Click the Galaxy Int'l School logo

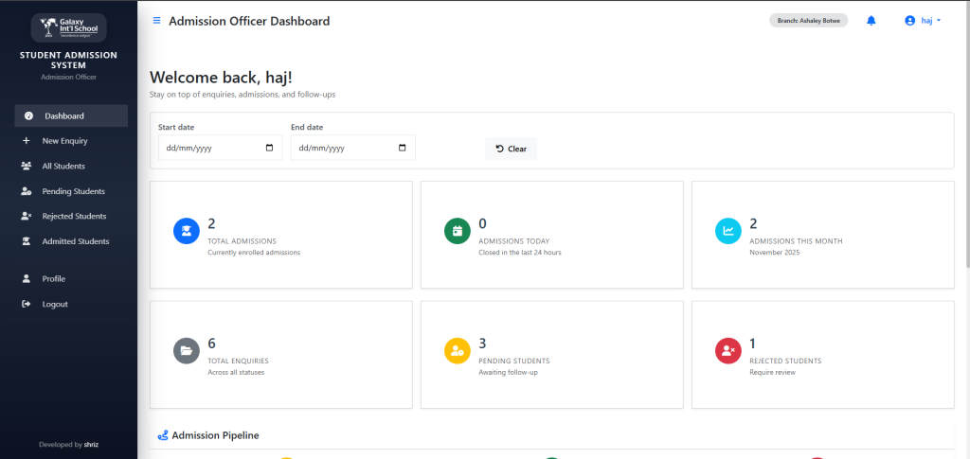[x=68, y=27]
